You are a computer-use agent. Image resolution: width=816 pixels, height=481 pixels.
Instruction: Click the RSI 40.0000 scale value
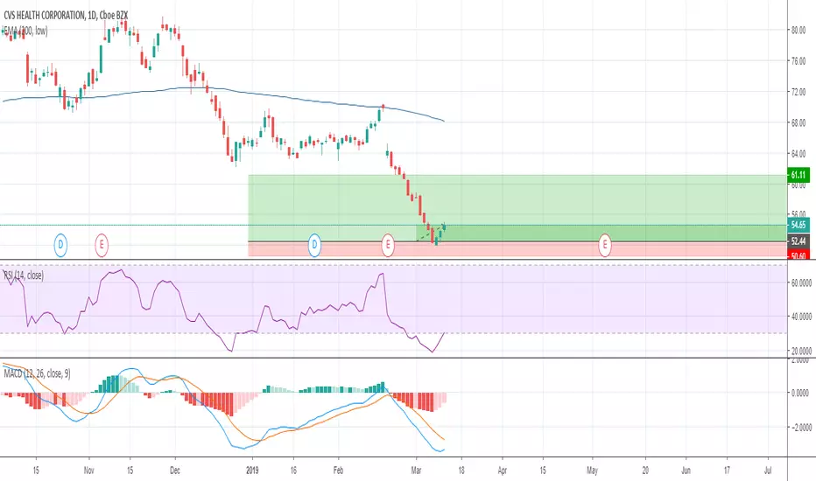point(801,317)
